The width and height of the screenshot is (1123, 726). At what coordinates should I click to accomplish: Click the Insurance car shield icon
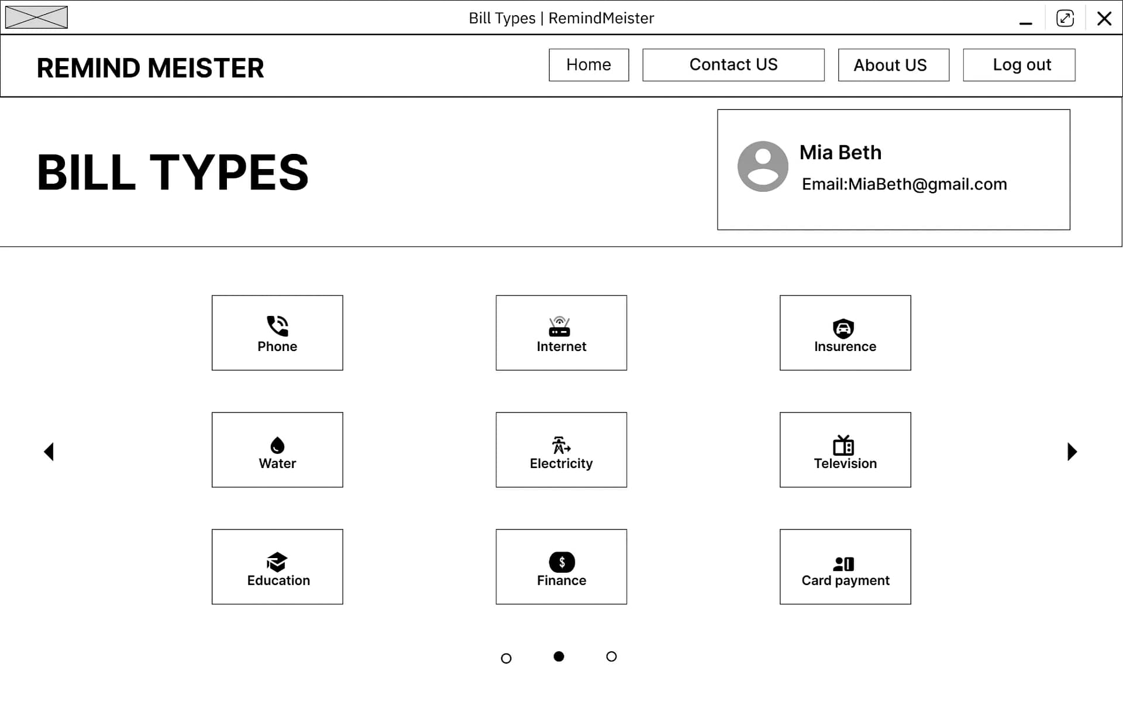843,328
